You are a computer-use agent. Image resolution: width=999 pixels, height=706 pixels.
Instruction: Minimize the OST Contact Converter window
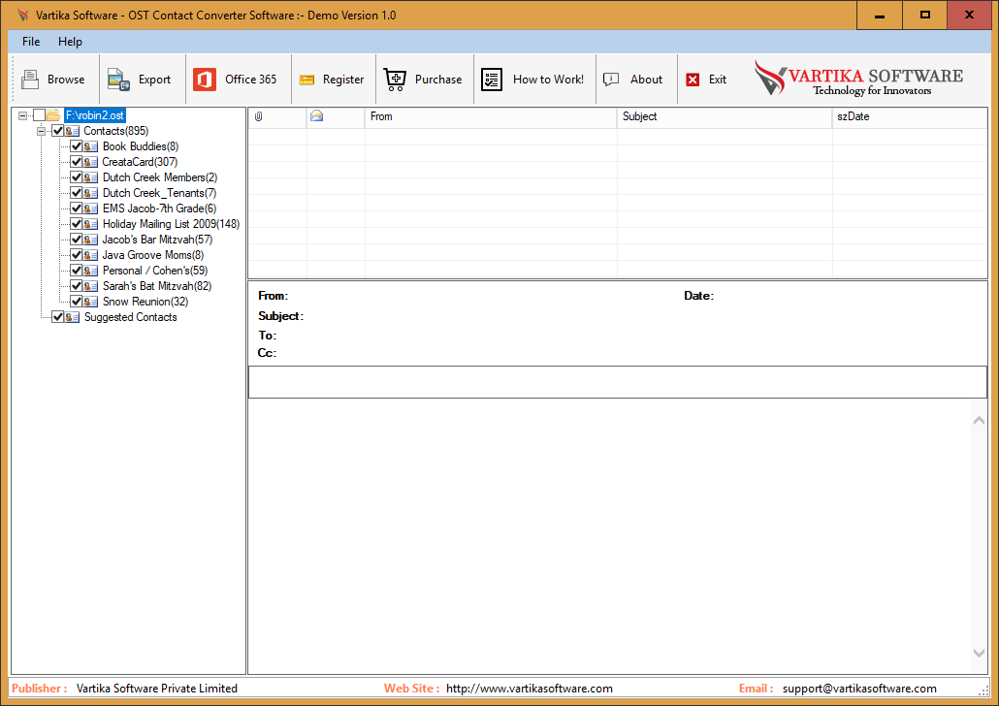pyautogui.click(x=880, y=16)
